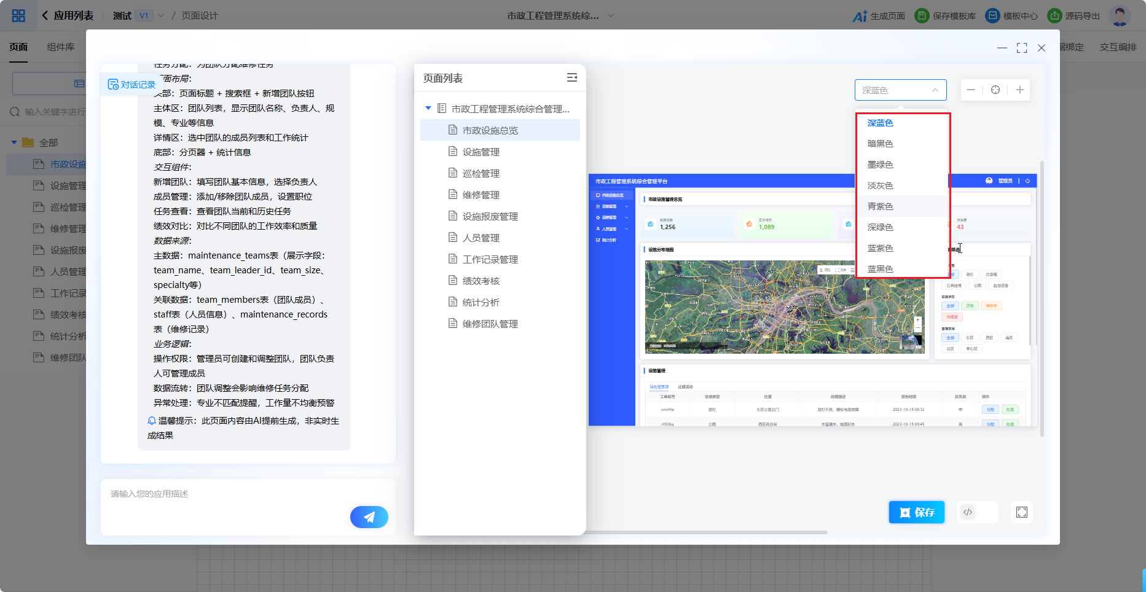Open the code view icon
Image resolution: width=1146 pixels, height=592 pixels.
click(x=968, y=512)
